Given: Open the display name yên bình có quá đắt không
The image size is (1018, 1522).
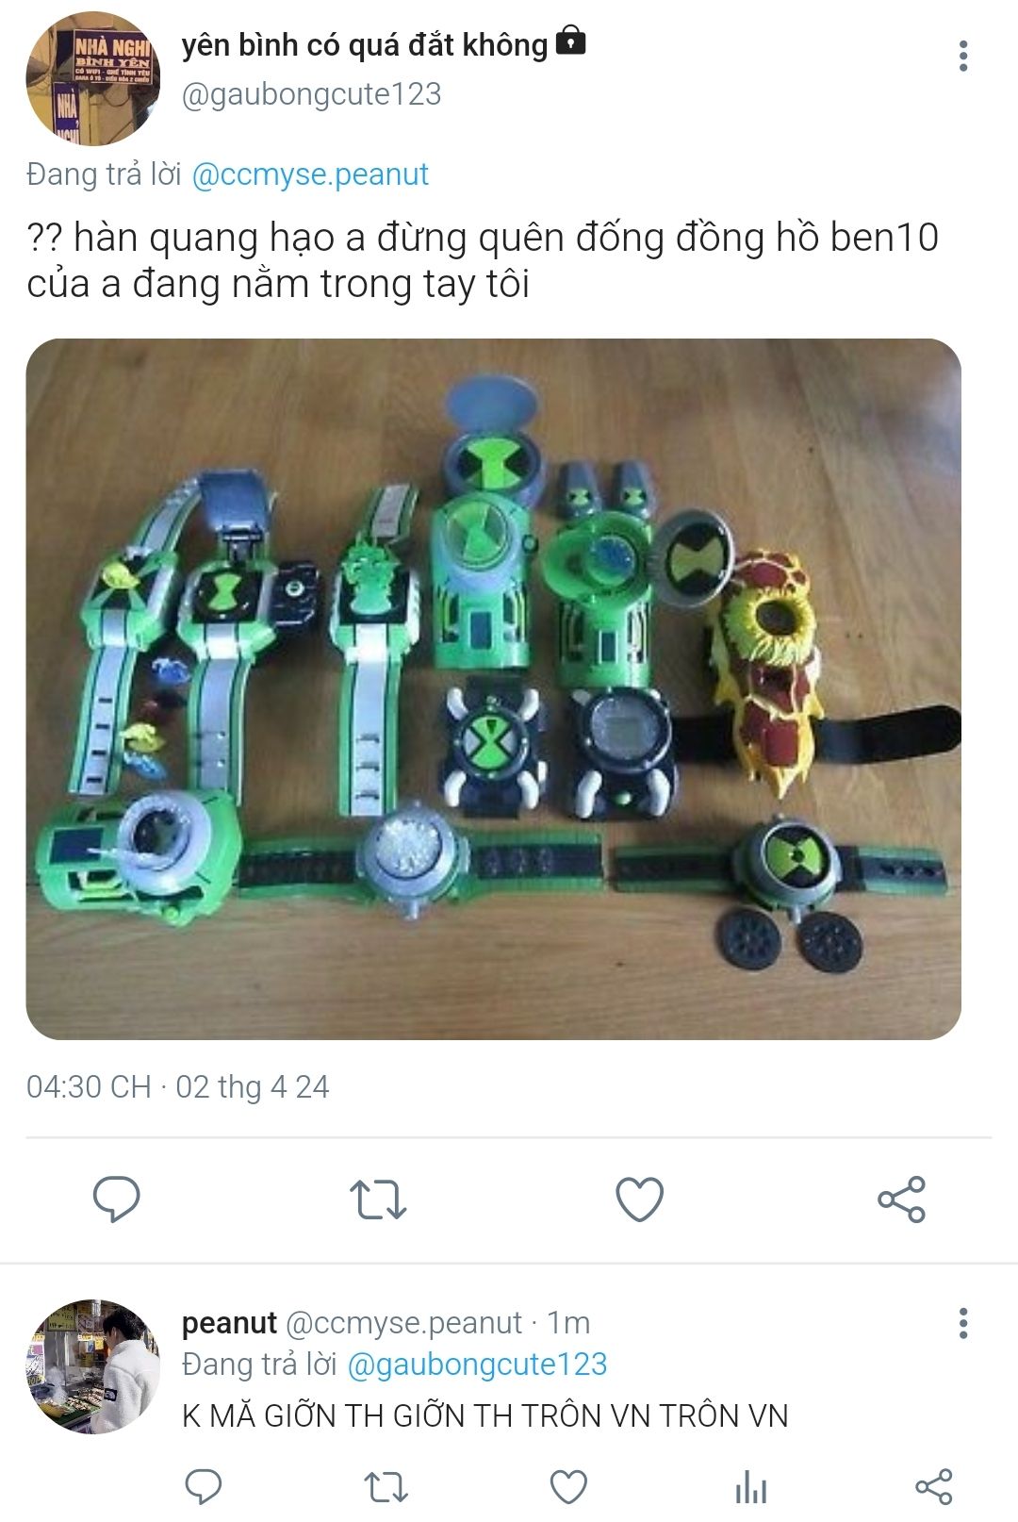Looking at the screenshot, I should coord(365,44).
